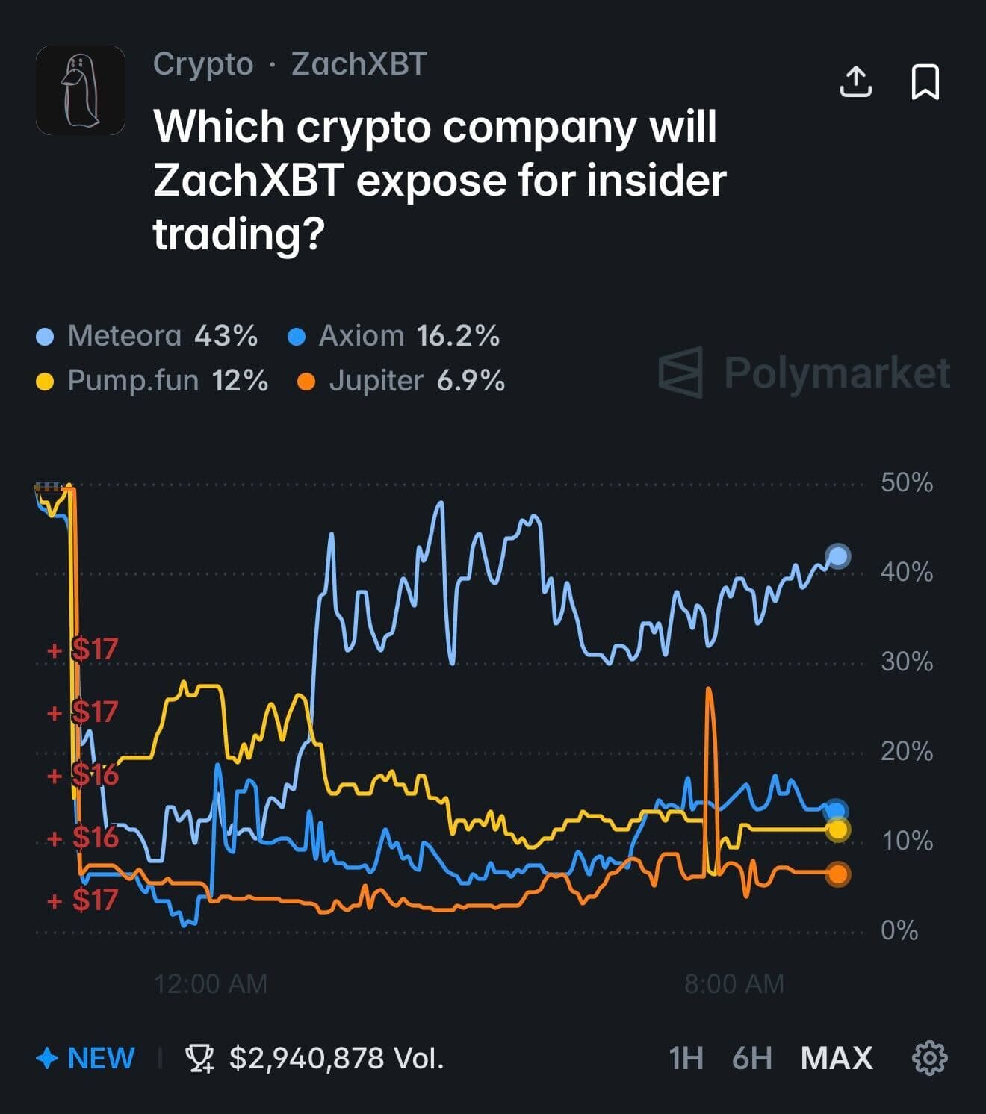Open the Crypto category link
986x1114 pixels.
[203, 64]
